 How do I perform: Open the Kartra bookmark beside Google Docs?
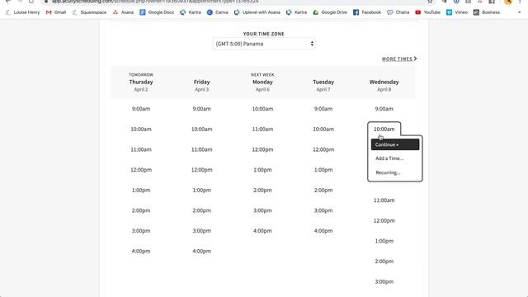191,12
